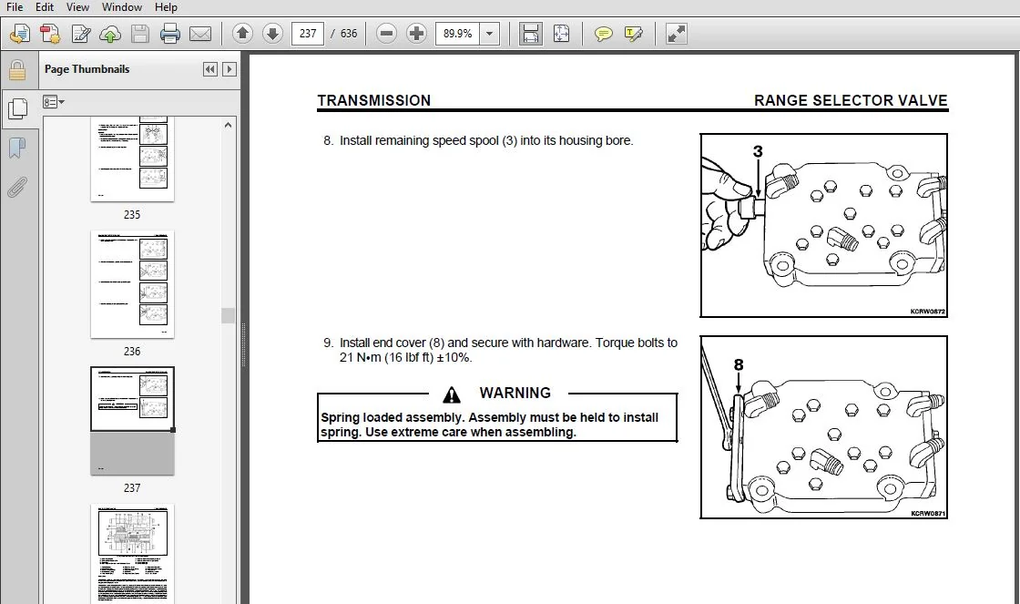The image size is (1020, 604).
Task: Open the Attachments paperclip panel icon
Action: pos(17,188)
